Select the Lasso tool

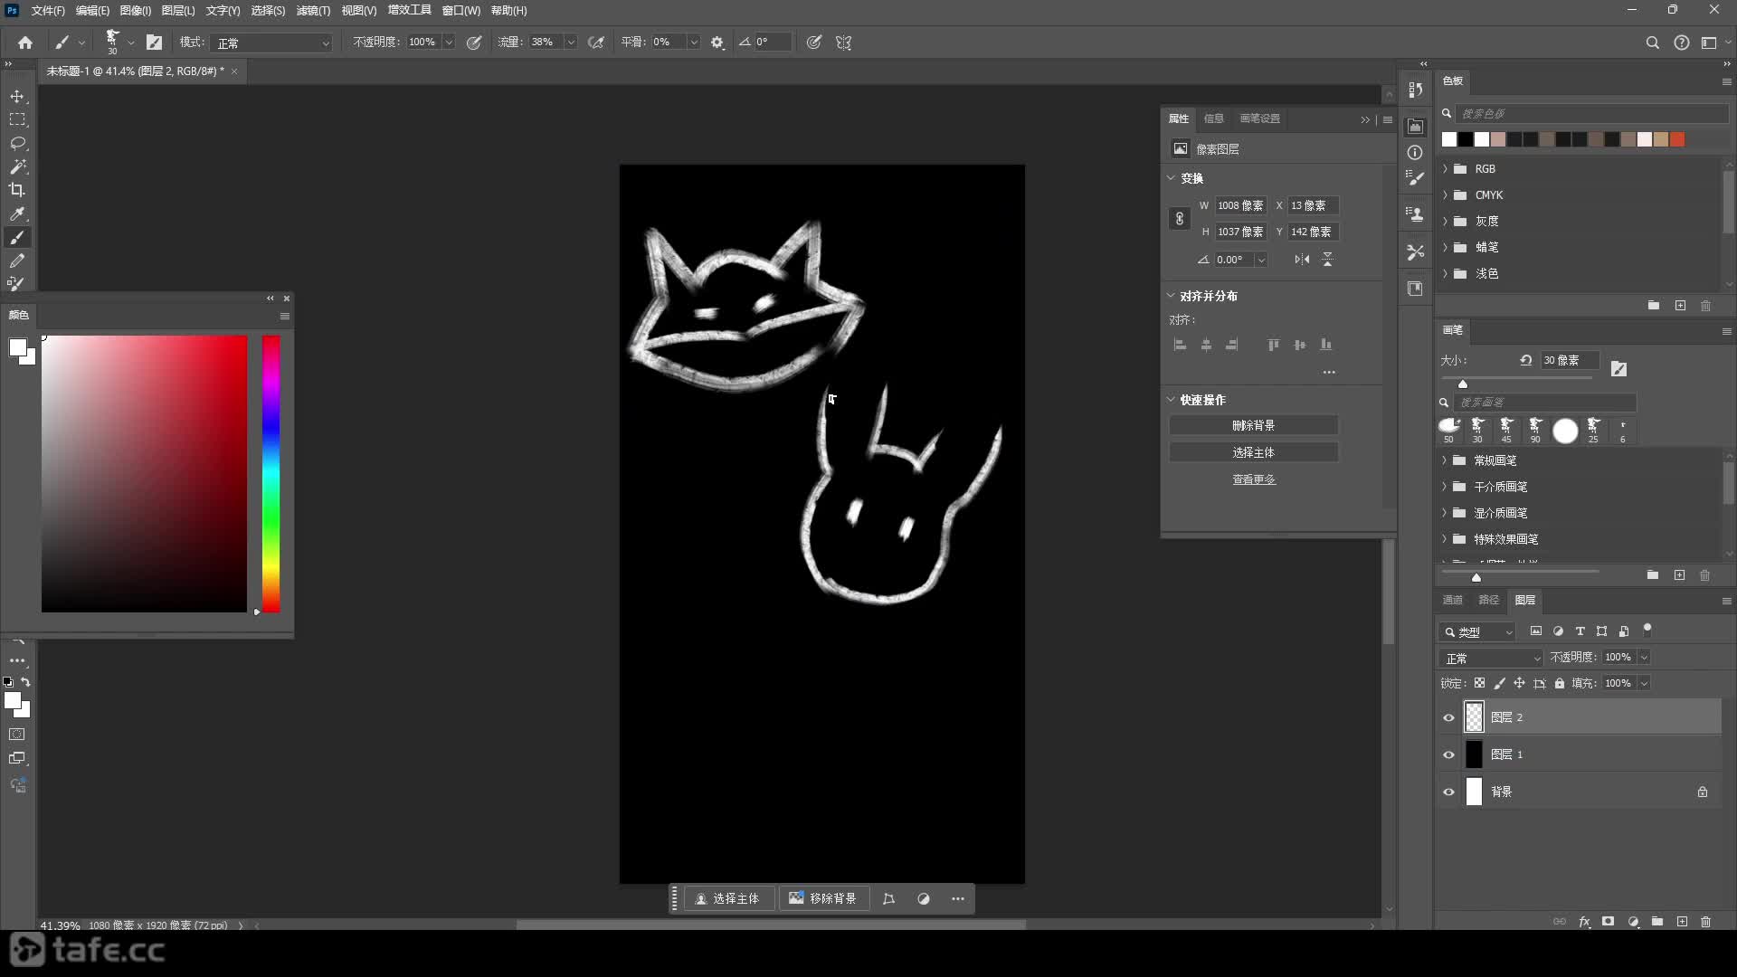tap(17, 143)
